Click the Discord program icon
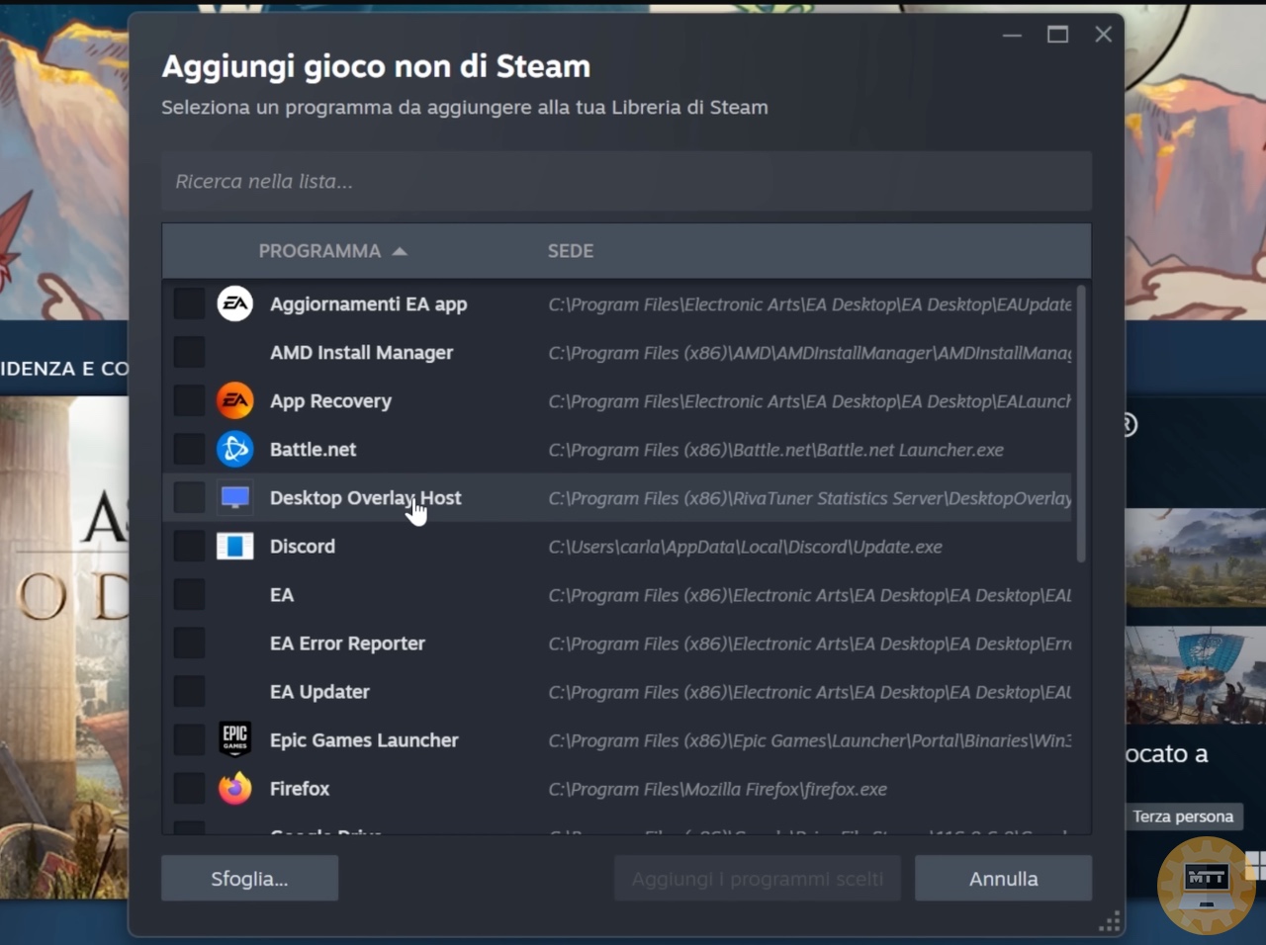This screenshot has height=945, width=1266. pyautogui.click(x=235, y=546)
